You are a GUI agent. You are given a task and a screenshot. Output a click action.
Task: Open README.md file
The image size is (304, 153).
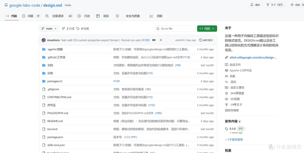(55, 121)
